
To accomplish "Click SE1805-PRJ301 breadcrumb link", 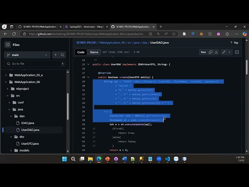I will 86,42.
